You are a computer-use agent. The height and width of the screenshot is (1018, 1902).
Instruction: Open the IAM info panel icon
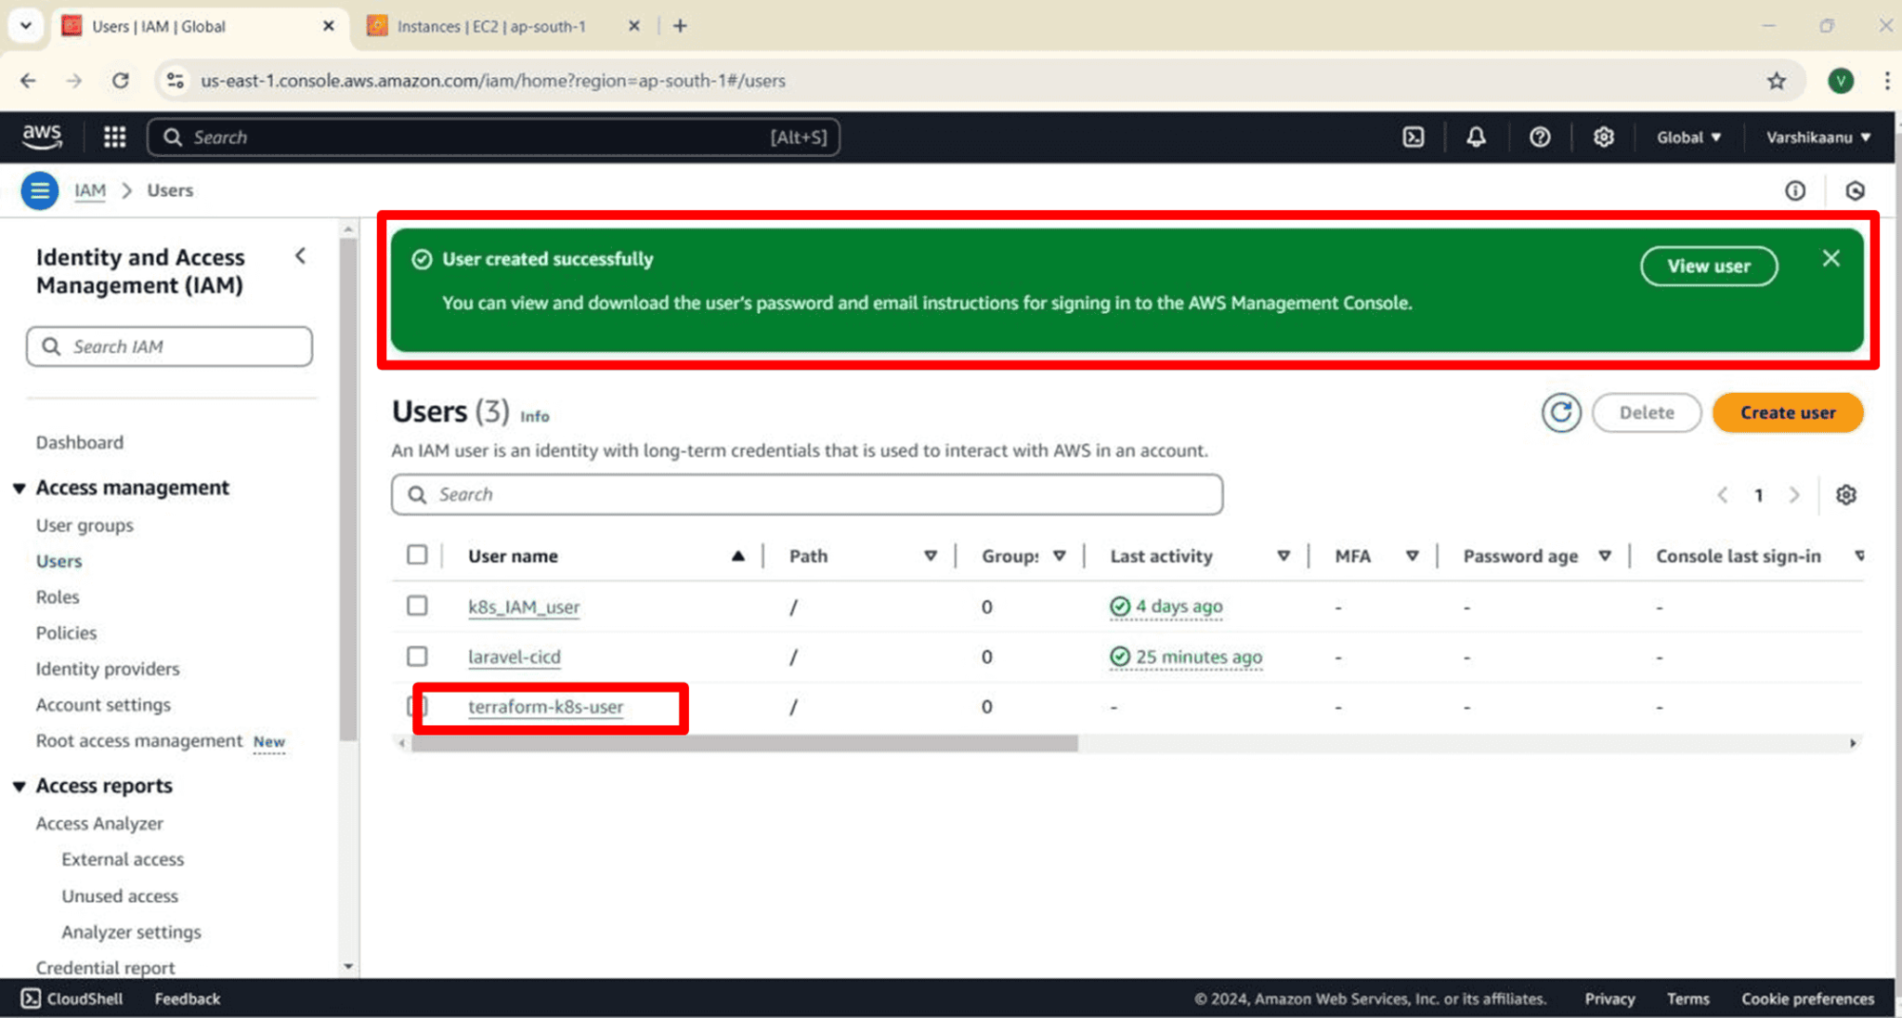click(1795, 190)
